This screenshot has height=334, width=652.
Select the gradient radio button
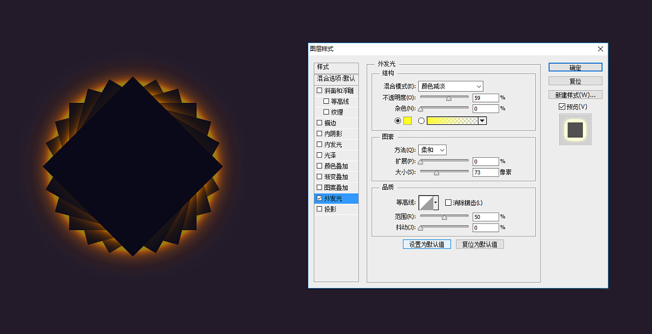421,121
